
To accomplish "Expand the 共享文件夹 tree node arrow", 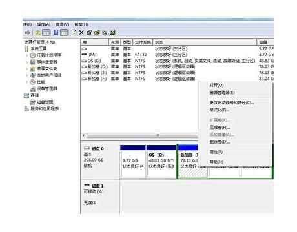I will pos(27,69).
